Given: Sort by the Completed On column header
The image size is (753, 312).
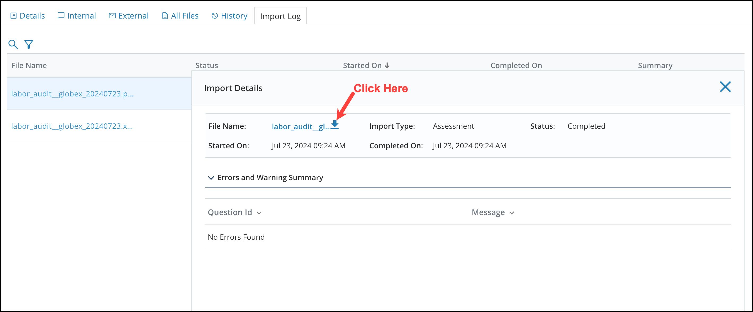Looking at the screenshot, I should tap(516, 65).
